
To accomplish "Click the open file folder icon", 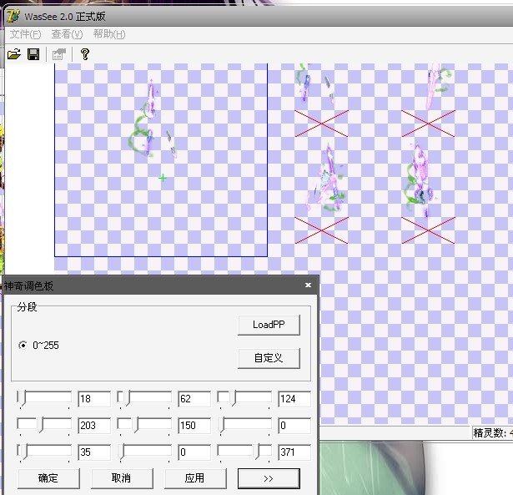I will [x=14, y=54].
